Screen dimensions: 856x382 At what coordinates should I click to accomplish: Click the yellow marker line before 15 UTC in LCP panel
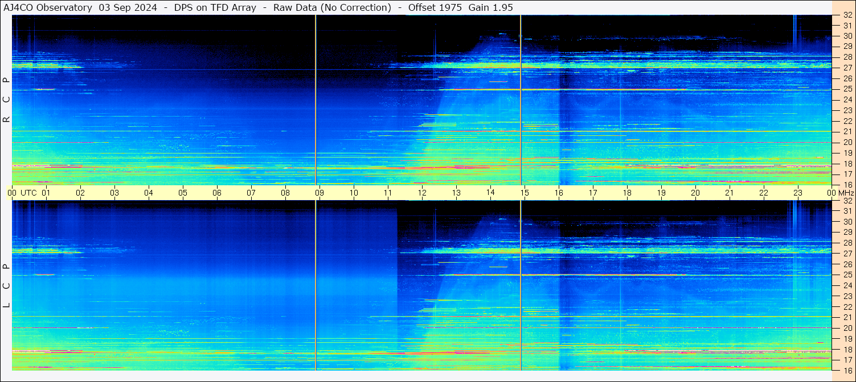pos(521,285)
